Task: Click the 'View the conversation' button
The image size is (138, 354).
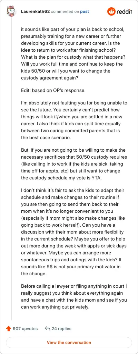Action: [69, 343]
